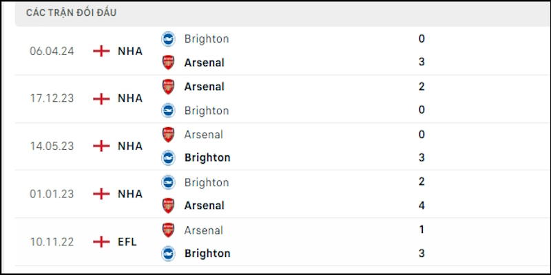Click Arsenal crest in 17.12.23 match
551x275 pixels.
[168, 87]
